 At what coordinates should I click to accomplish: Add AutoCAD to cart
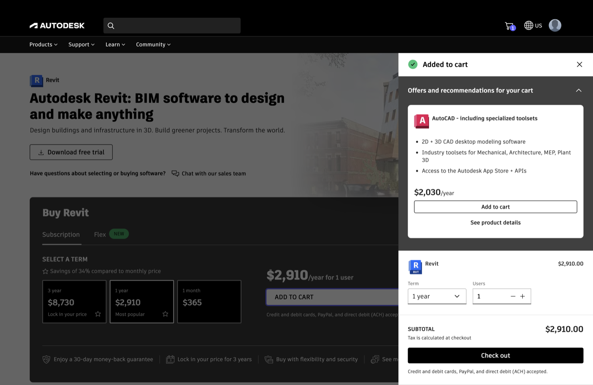click(x=495, y=207)
